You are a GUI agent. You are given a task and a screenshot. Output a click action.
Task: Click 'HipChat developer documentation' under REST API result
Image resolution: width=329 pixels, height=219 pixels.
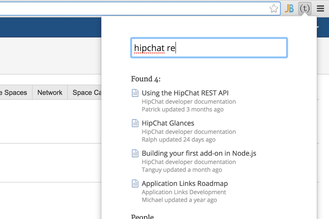pos(189,102)
